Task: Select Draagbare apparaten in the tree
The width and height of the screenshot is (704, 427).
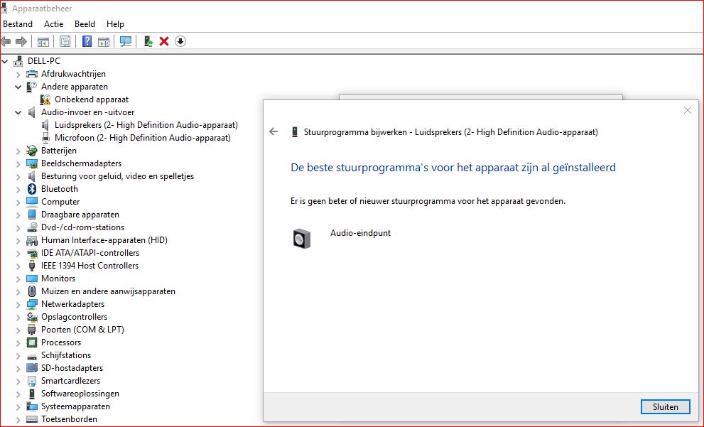Action: coord(80,215)
